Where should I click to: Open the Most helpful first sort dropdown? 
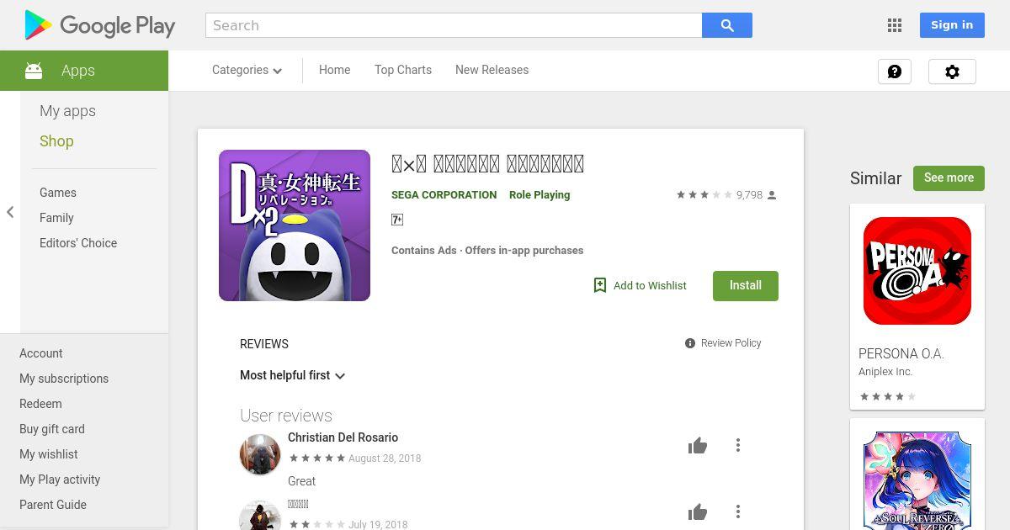click(x=293, y=375)
